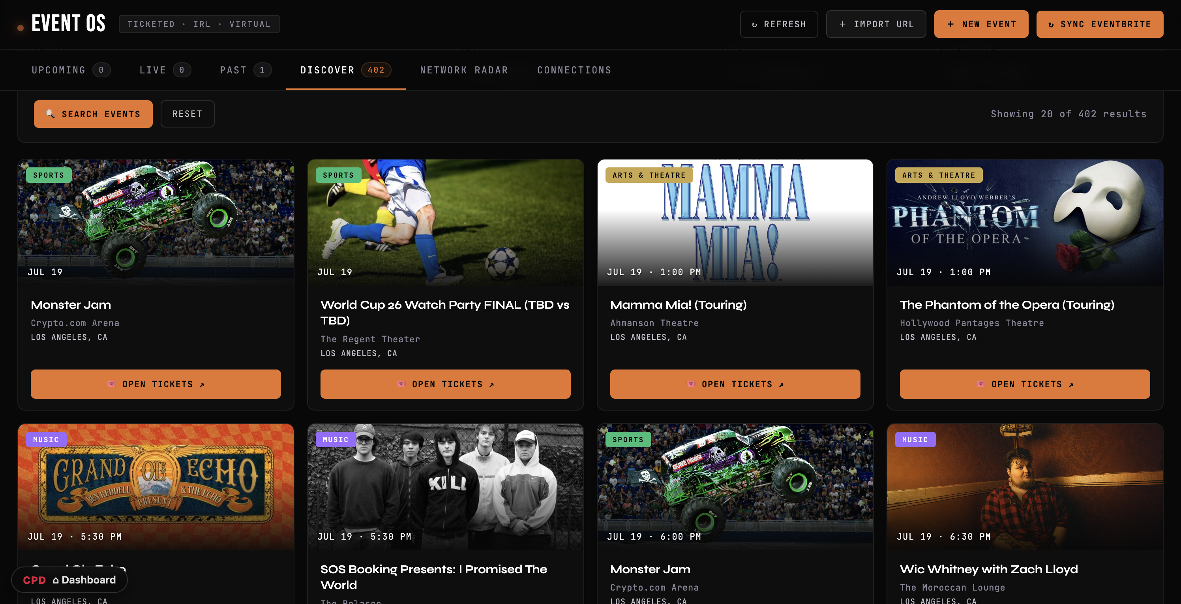Image resolution: width=1181 pixels, height=604 pixels.
Task: Switch to the Live tab
Action: tap(165, 70)
